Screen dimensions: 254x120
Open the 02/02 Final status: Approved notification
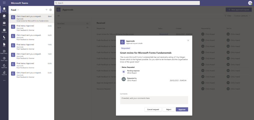pos(31,65)
